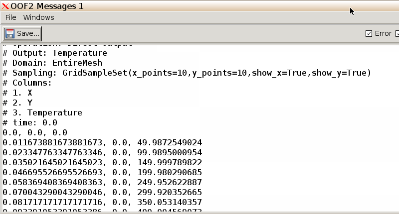Click the floppy disk icon on Save
Screen dimensions: 399x214
pos(10,33)
